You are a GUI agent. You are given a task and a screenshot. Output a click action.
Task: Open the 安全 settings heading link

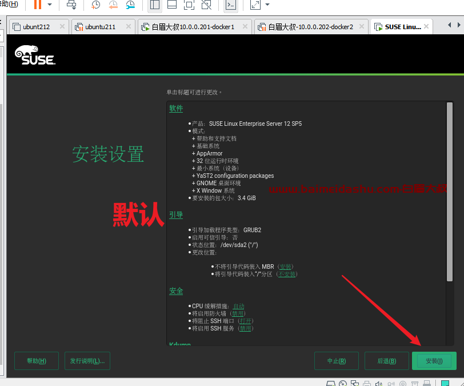[176, 291]
